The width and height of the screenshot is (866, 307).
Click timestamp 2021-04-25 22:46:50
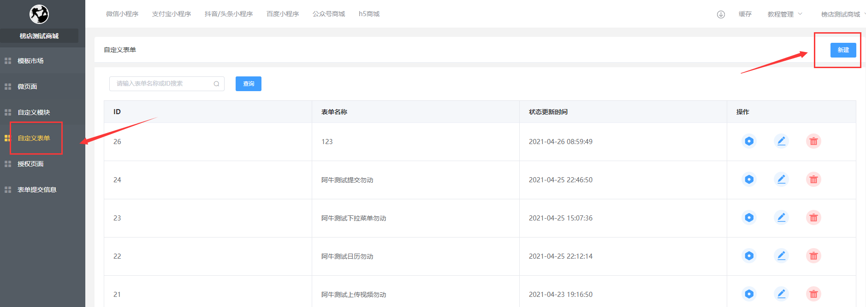click(561, 180)
